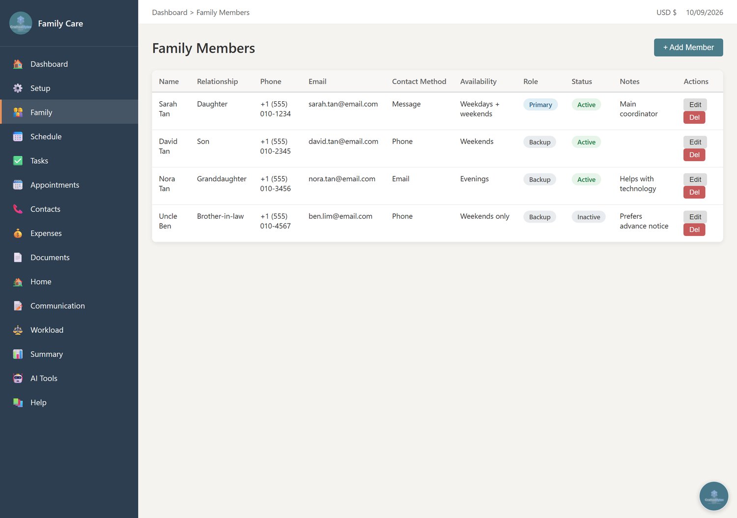Viewport: 737px width, 518px height.
Task: Delete Uncle Ben's record
Action: 694,230
